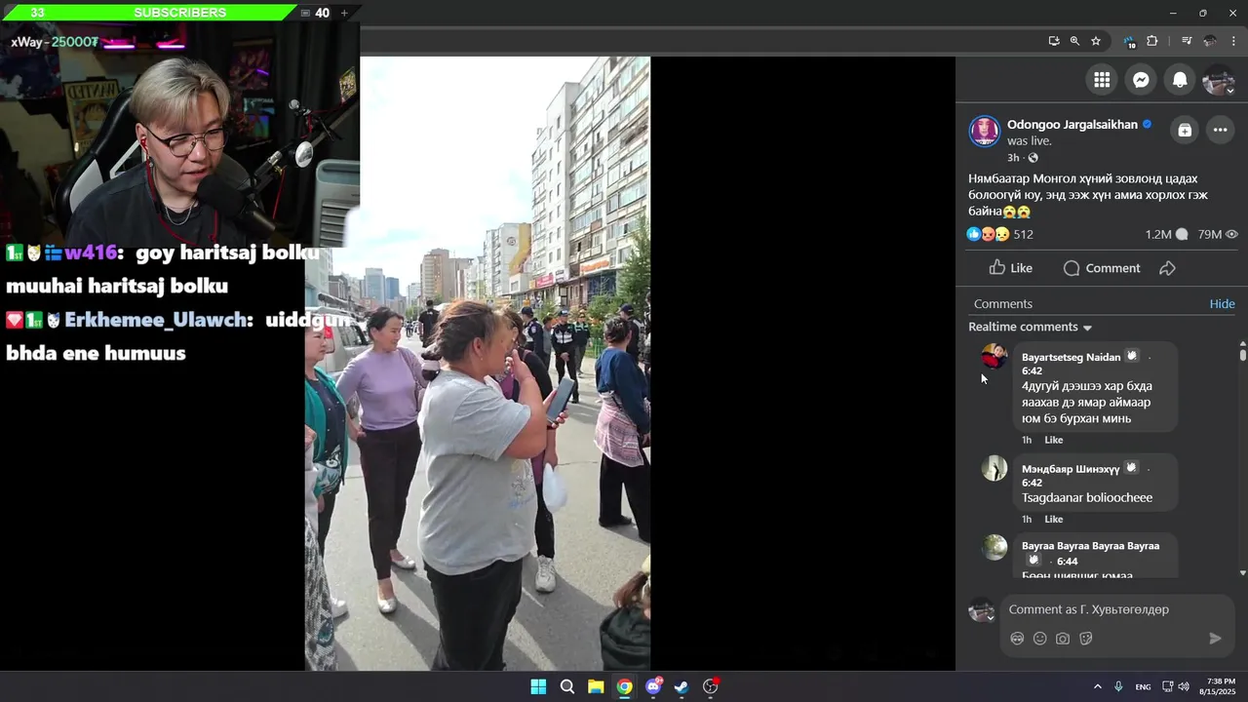Insert an avatar sticker in the comment
The height and width of the screenshot is (702, 1248).
[x=1017, y=639]
